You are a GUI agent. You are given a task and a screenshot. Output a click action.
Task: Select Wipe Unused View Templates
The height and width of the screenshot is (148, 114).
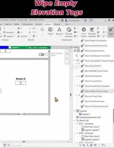(97, 86)
